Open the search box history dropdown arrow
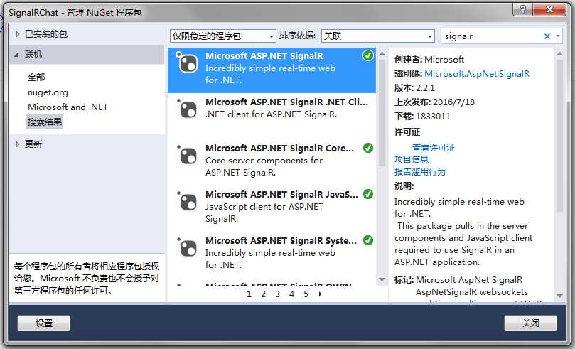The width and height of the screenshot is (575, 349). click(558, 36)
